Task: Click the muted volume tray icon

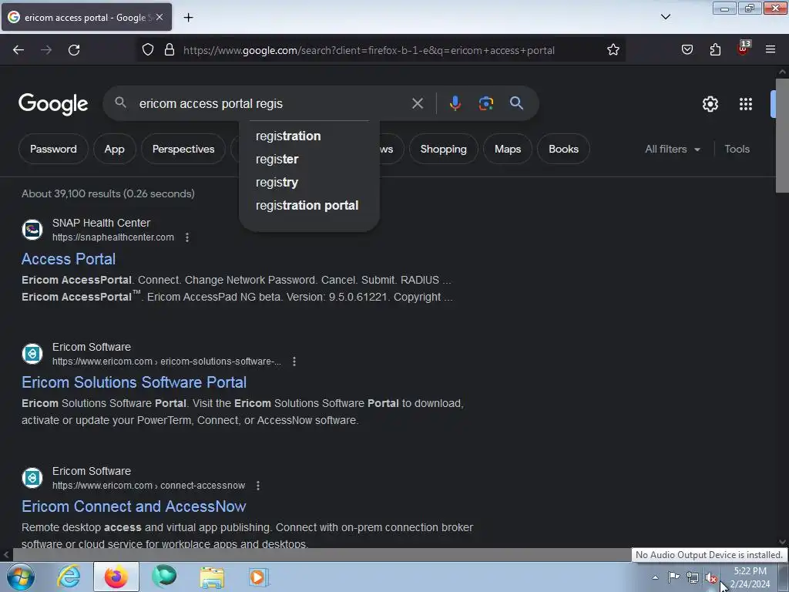Action: click(x=710, y=577)
